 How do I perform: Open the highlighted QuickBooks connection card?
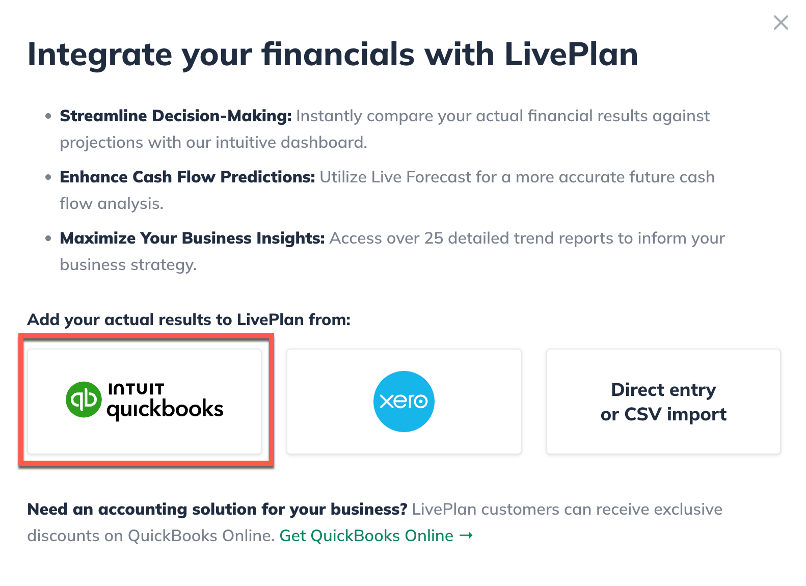[145, 401]
